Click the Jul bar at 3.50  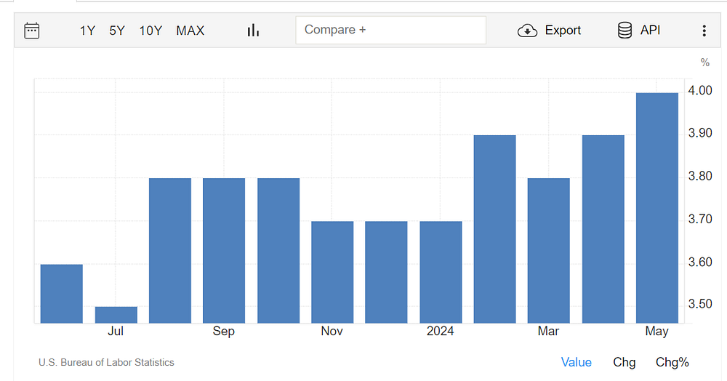pyautogui.click(x=116, y=315)
